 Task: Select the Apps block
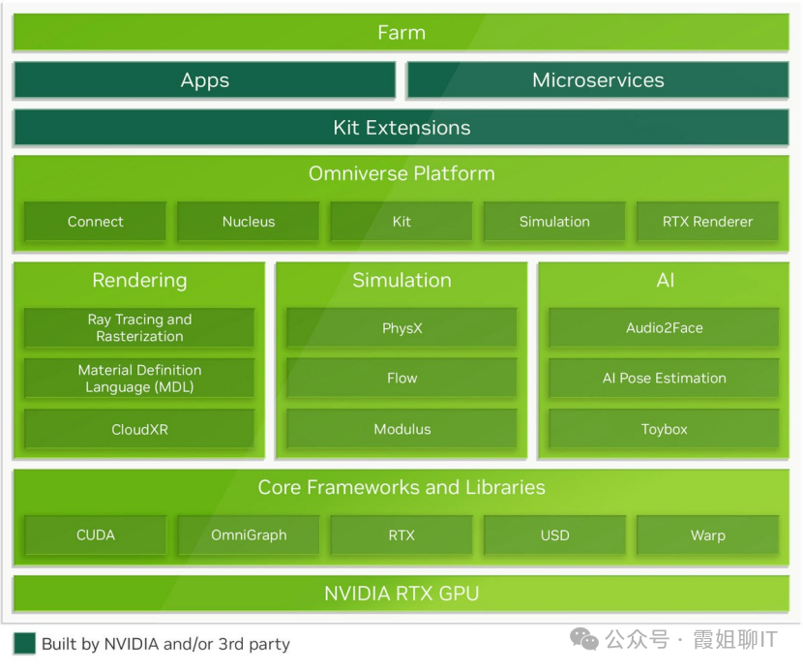tap(205, 80)
